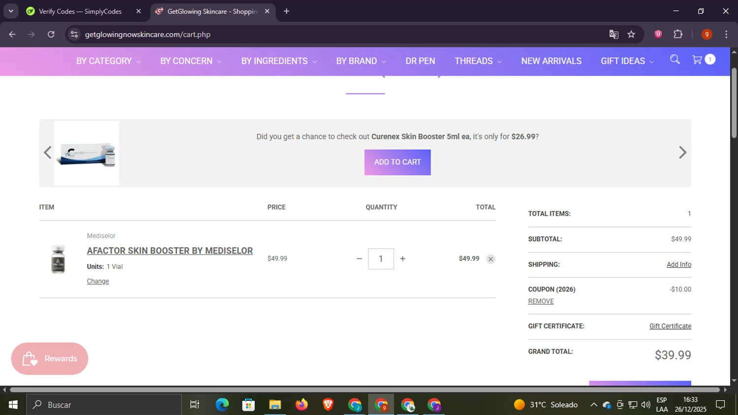Expand BY CATEGORY menu
Screen dimensions: 738x415
point(109,61)
